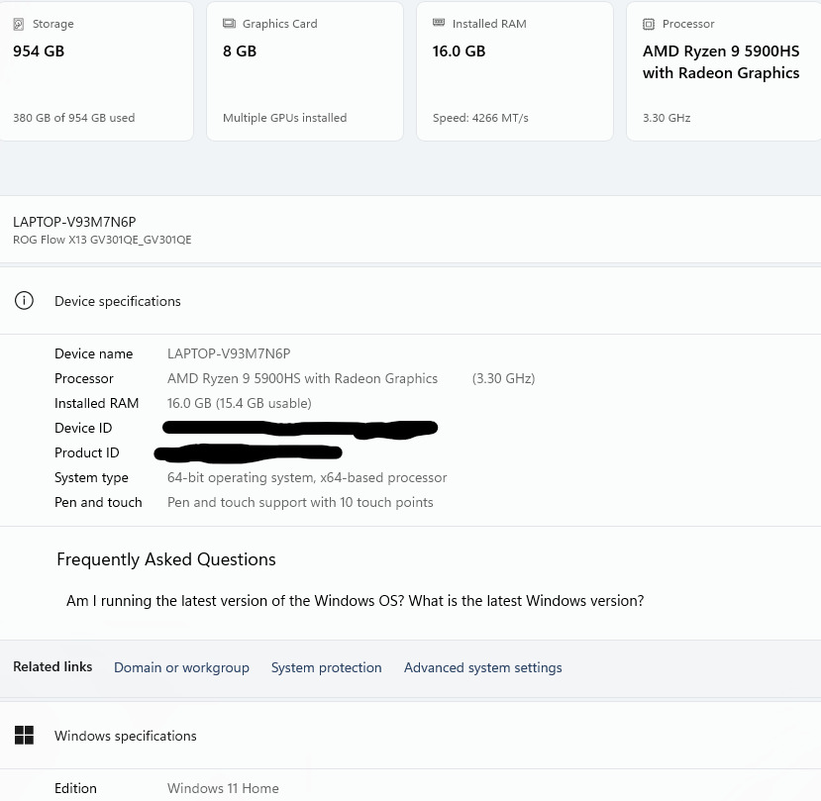The image size is (821, 801).
Task: Select the '(3.30 GHz)' processor speed value
Action: 503,378
